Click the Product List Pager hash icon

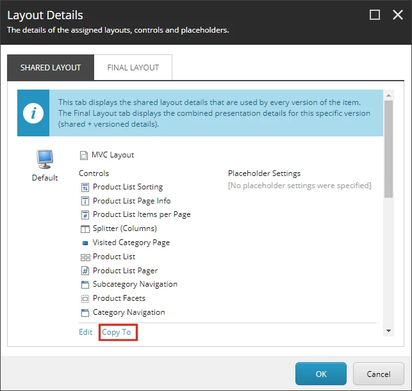[85, 271]
